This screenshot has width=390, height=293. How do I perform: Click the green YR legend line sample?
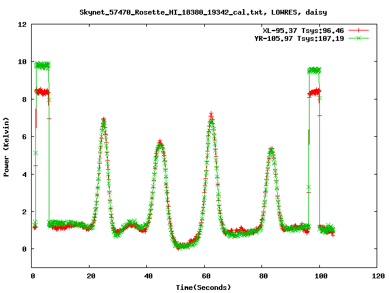[358, 38]
